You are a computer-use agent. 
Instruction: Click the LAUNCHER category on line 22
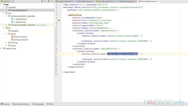click(128, 59)
